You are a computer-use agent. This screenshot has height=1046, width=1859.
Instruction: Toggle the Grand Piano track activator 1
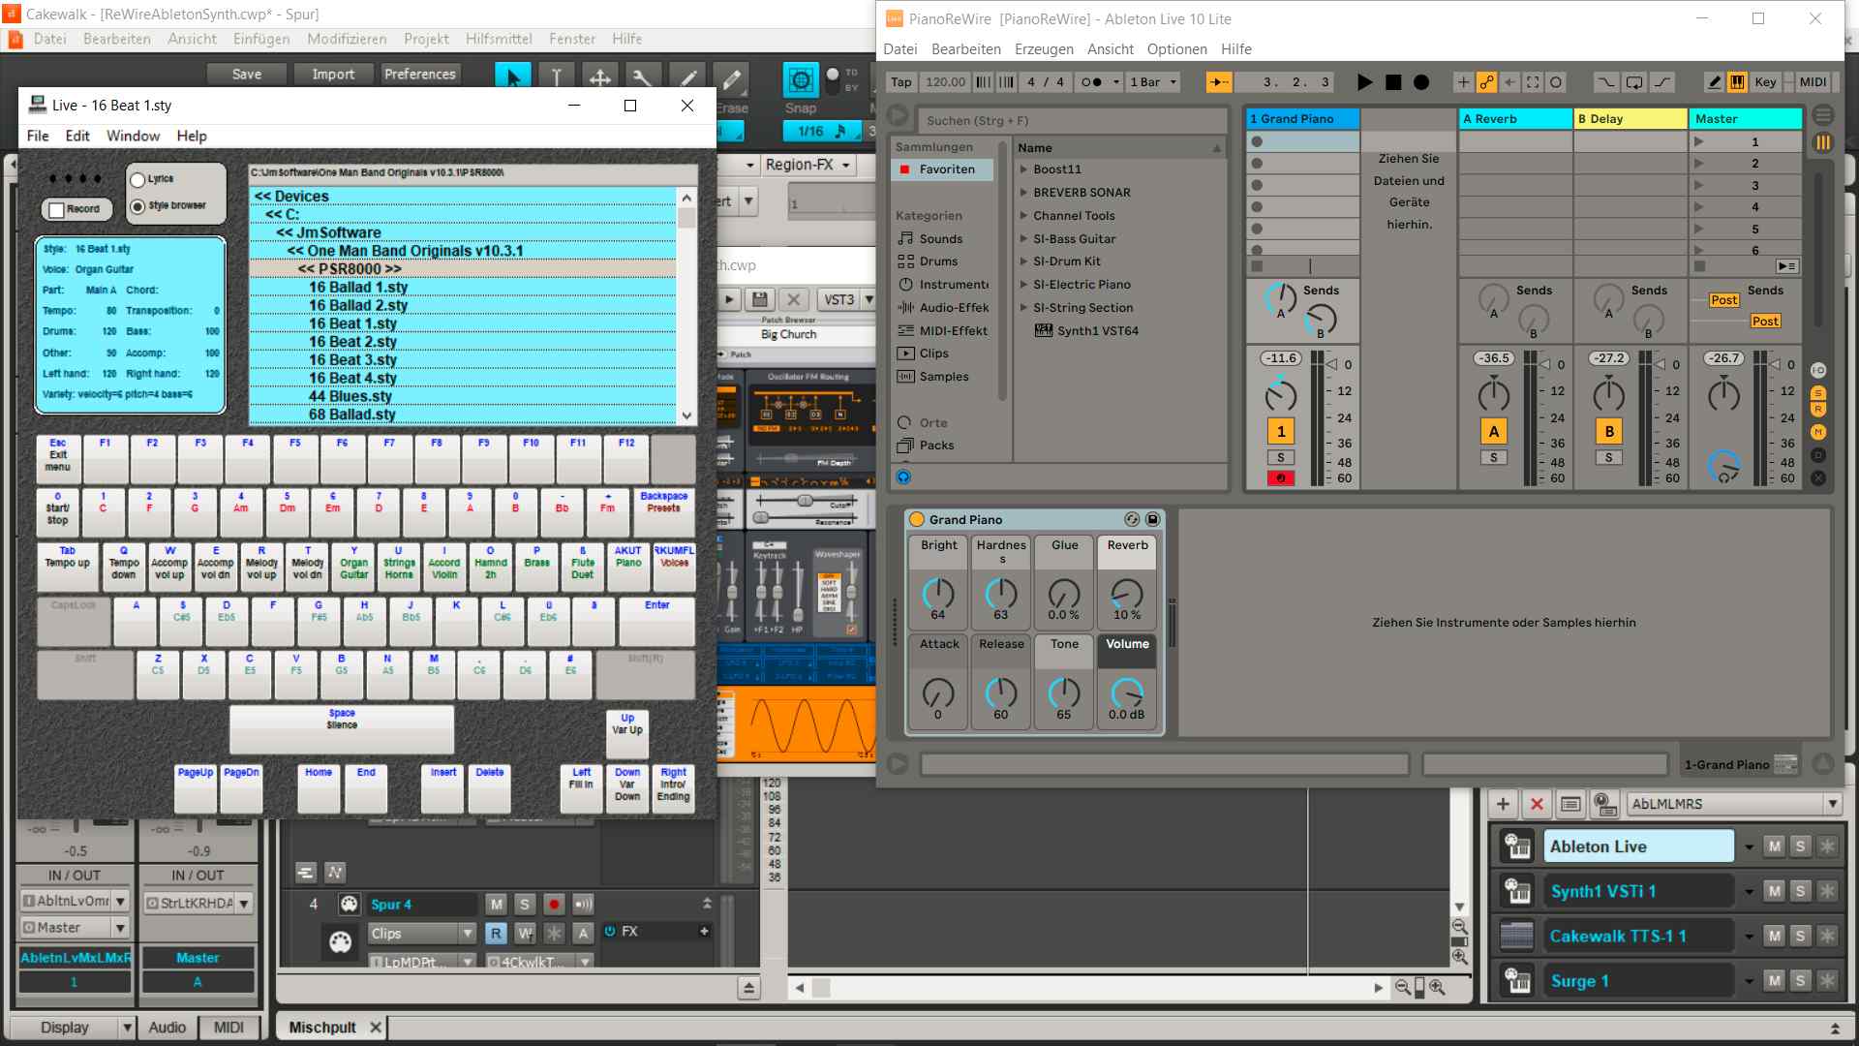coord(1281,432)
